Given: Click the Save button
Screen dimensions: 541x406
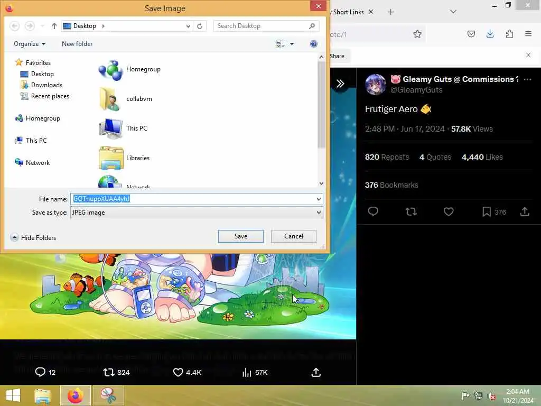Looking at the screenshot, I should coord(241,236).
